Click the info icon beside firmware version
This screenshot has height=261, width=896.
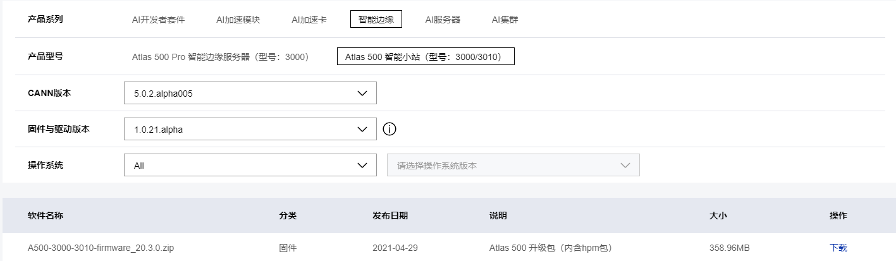click(390, 129)
